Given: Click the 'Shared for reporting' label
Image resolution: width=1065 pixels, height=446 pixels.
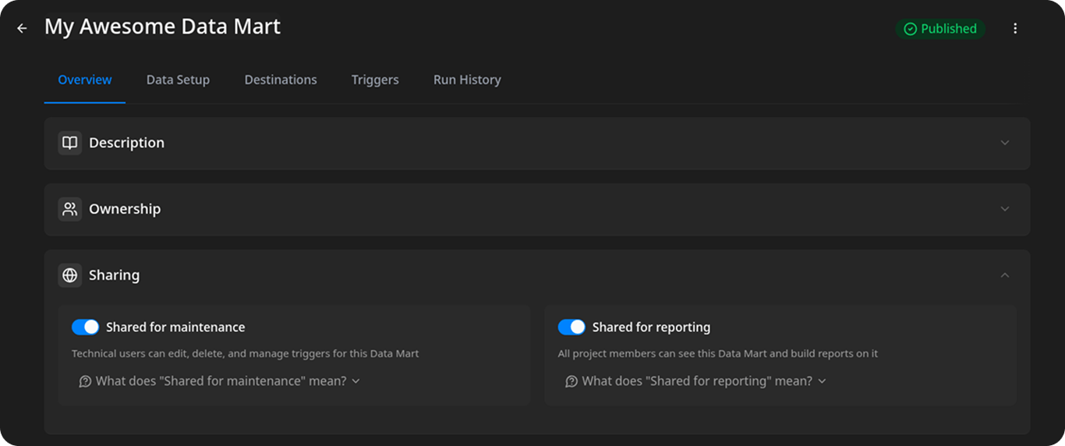Looking at the screenshot, I should pyautogui.click(x=651, y=327).
